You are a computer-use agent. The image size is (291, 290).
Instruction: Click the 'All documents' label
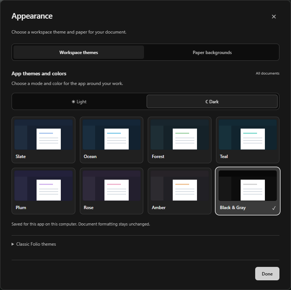(267, 73)
